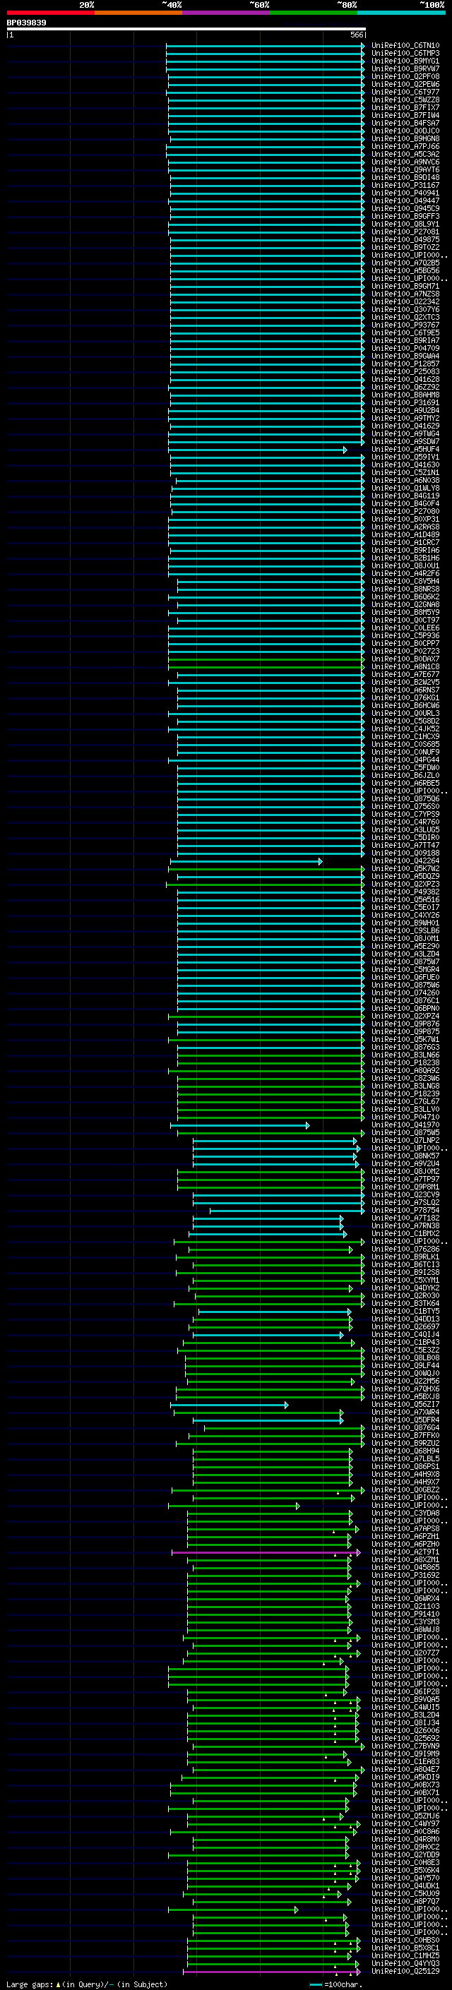Image resolution: width=452 pixels, height=1990 pixels.
Task: Click short cyan alignment bar of UniRef100_Q42264
Action: 246,861
